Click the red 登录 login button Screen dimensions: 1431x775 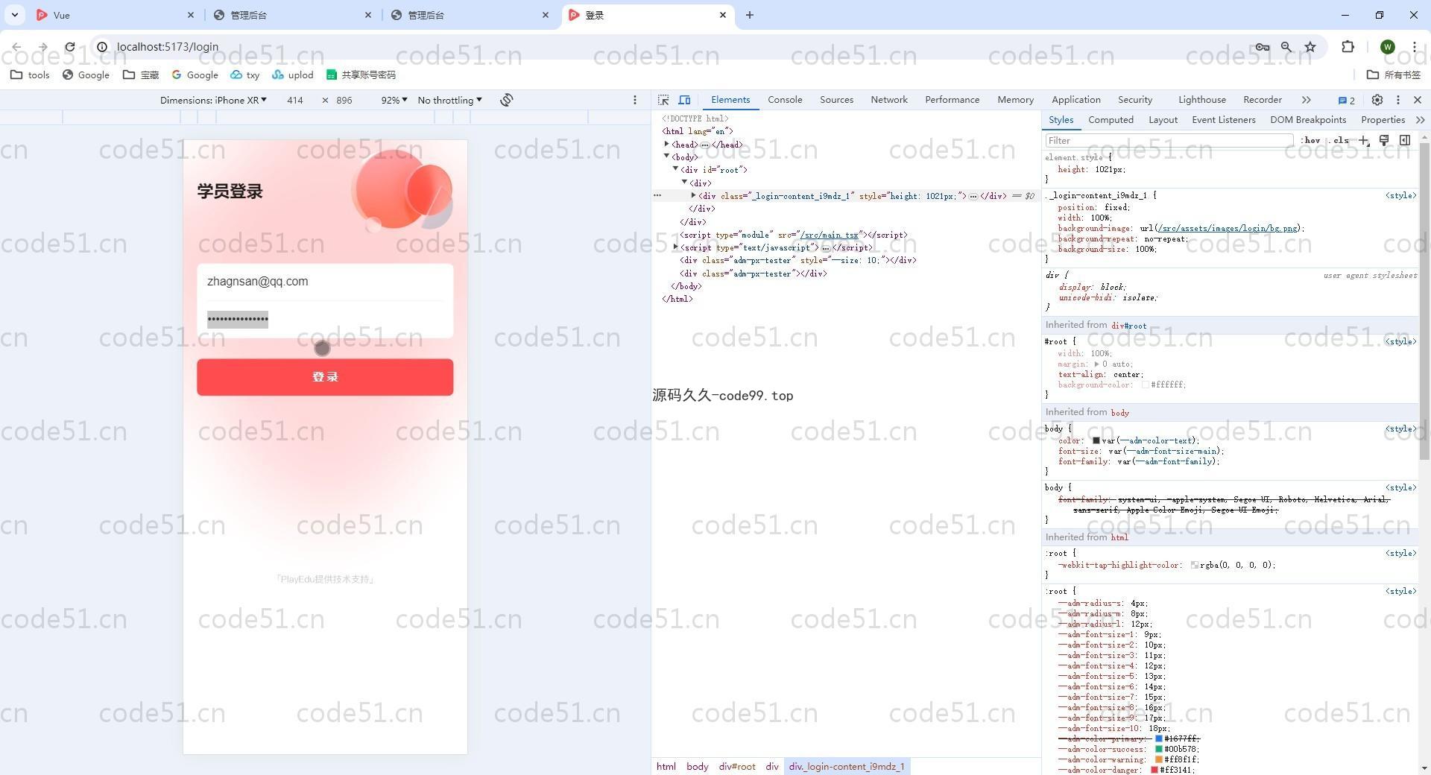[325, 377]
